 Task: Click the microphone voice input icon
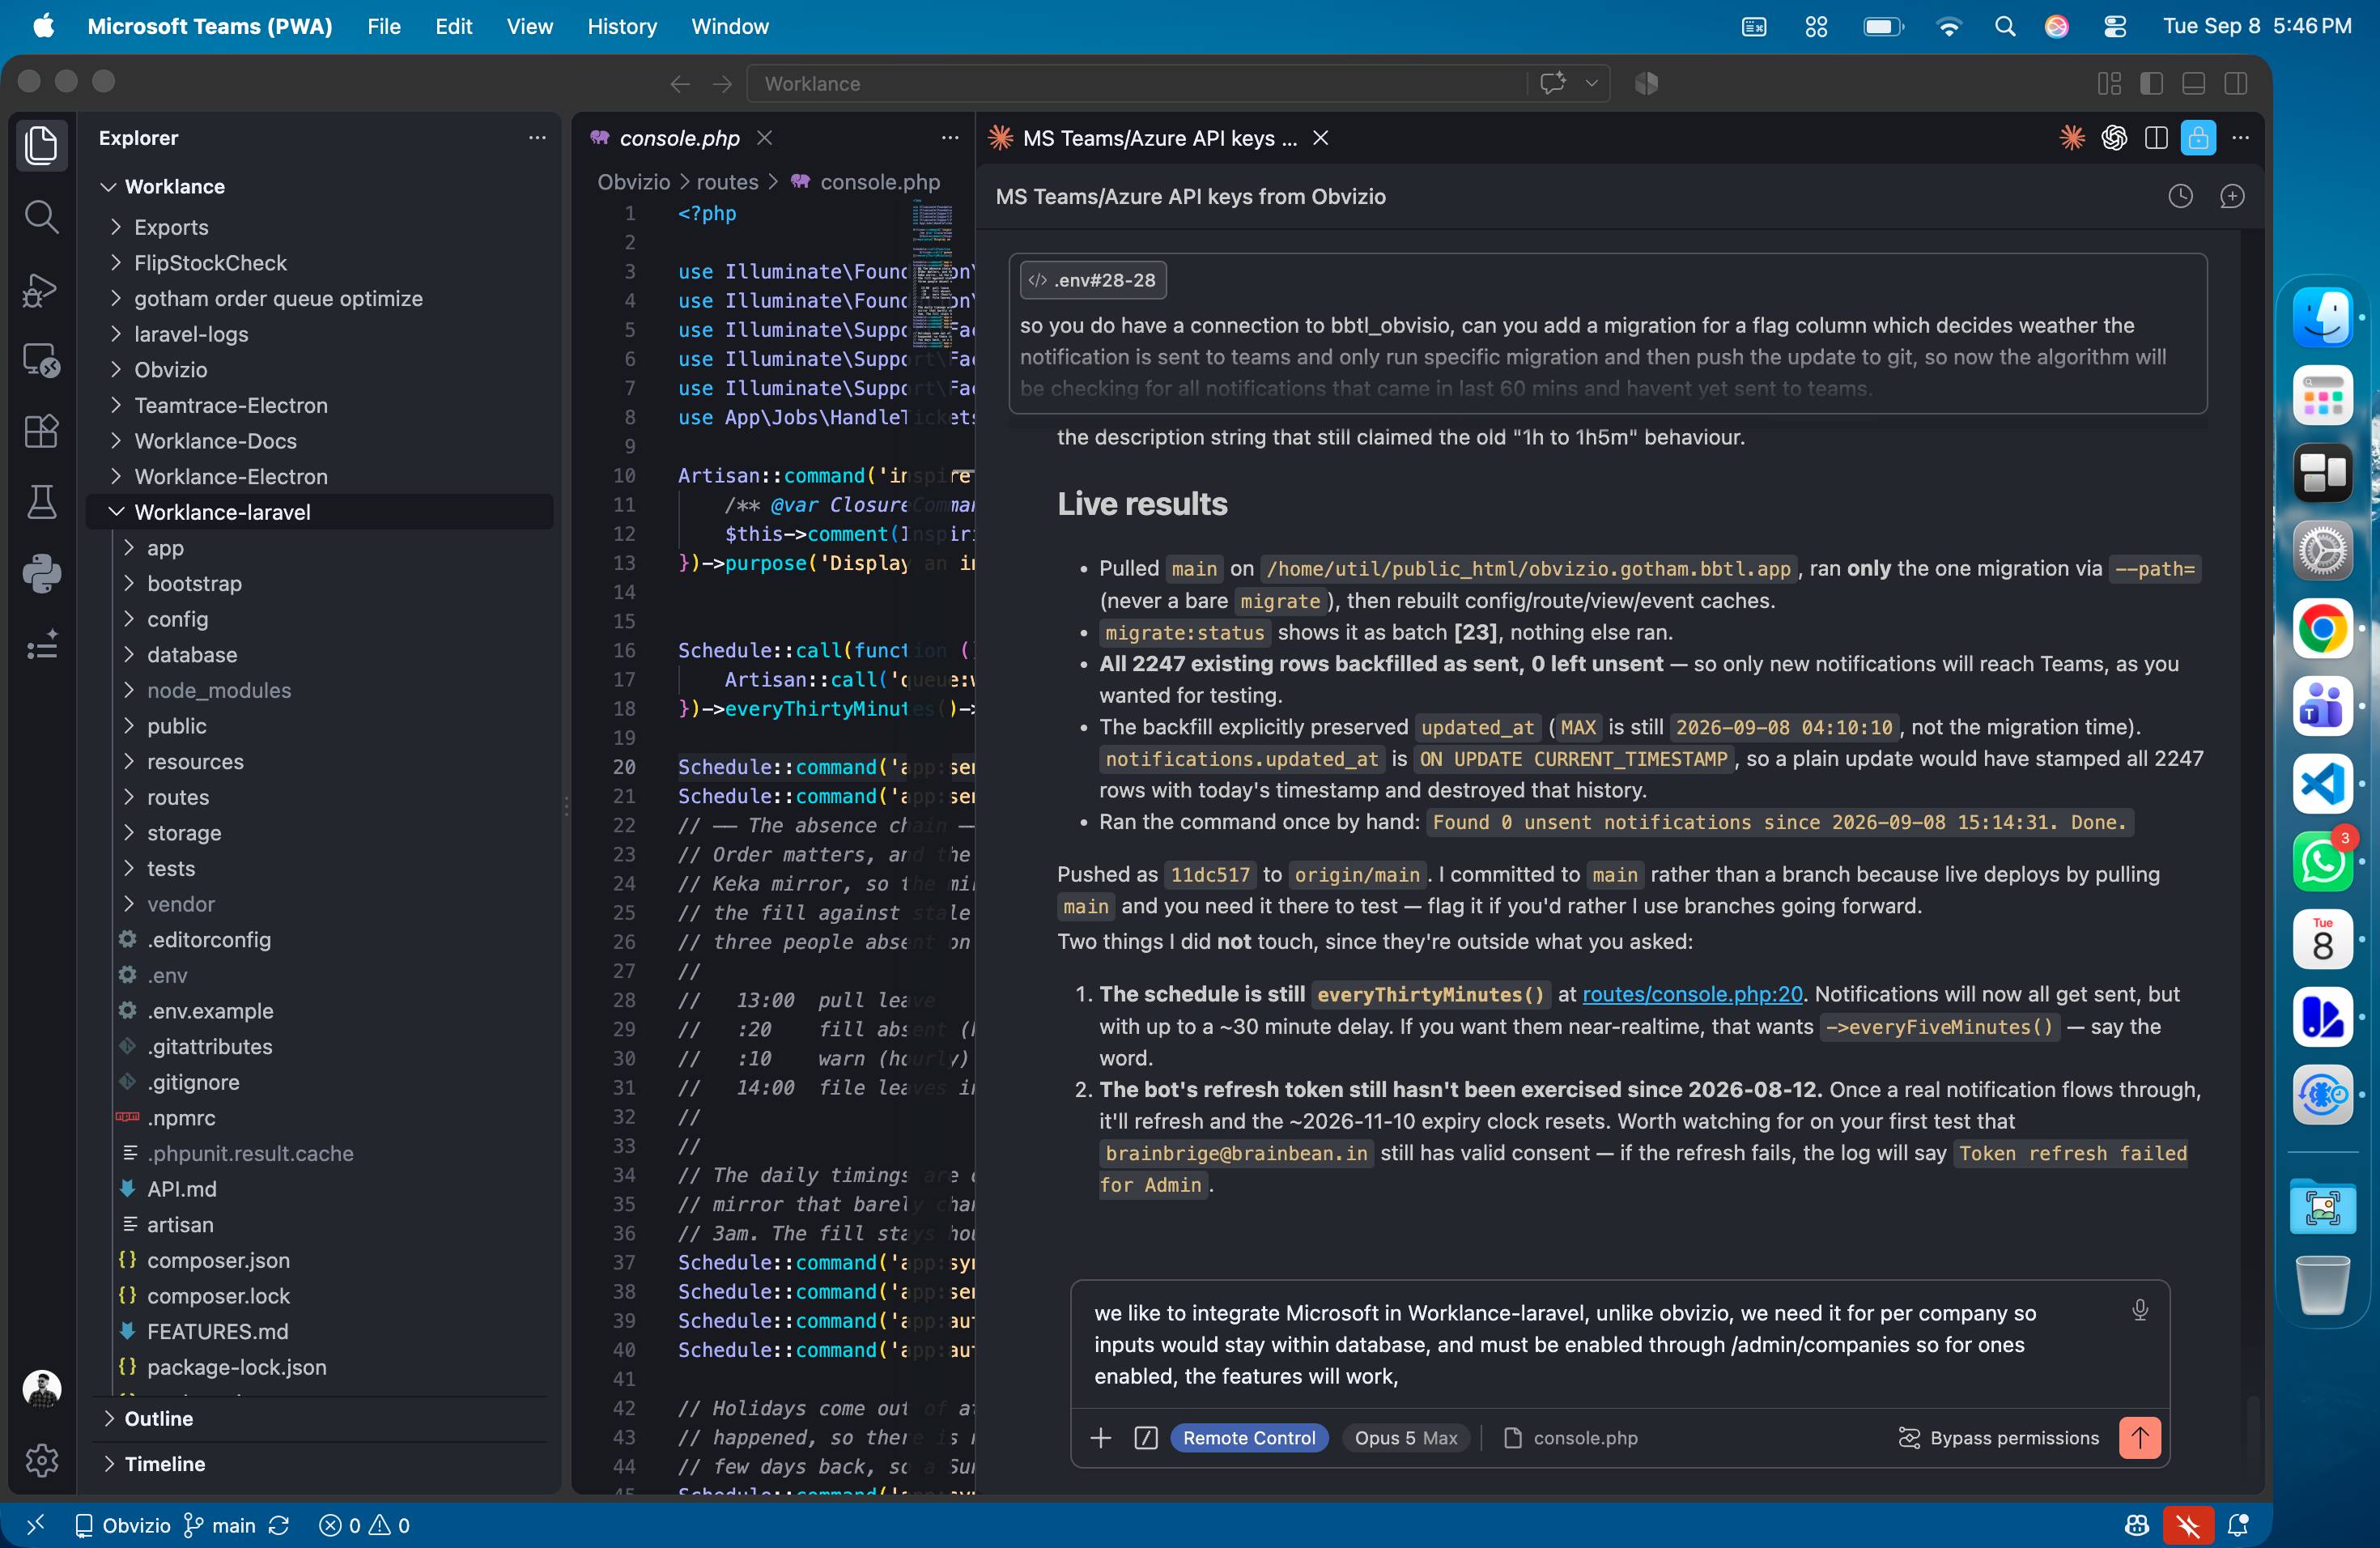(2139, 1310)
